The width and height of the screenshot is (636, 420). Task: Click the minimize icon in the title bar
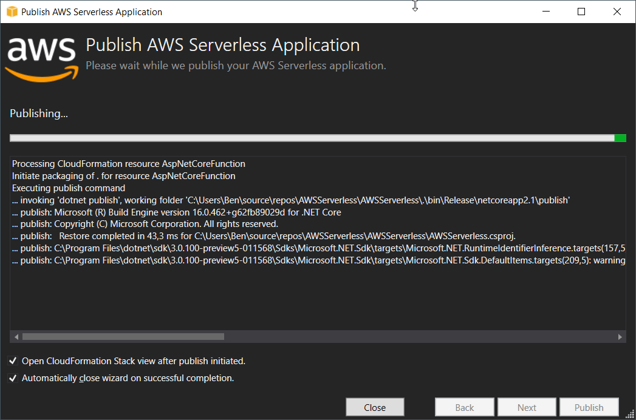545,11
